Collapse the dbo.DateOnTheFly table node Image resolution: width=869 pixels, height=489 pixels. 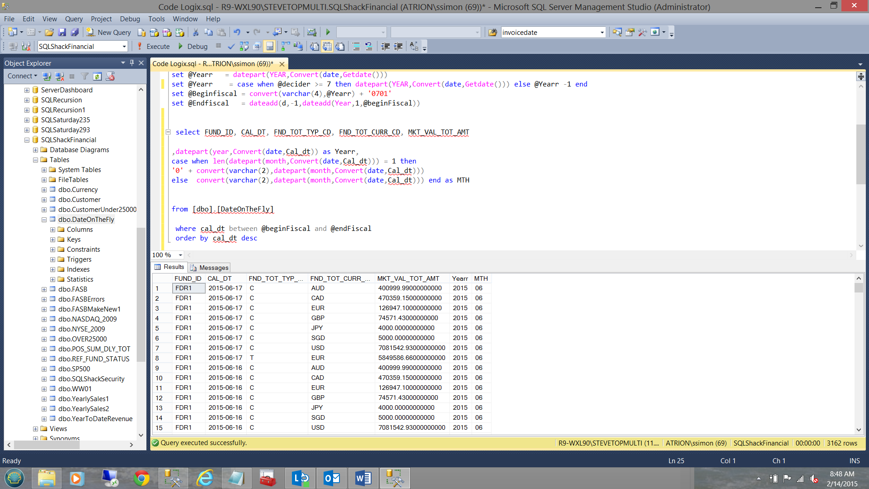44,220
